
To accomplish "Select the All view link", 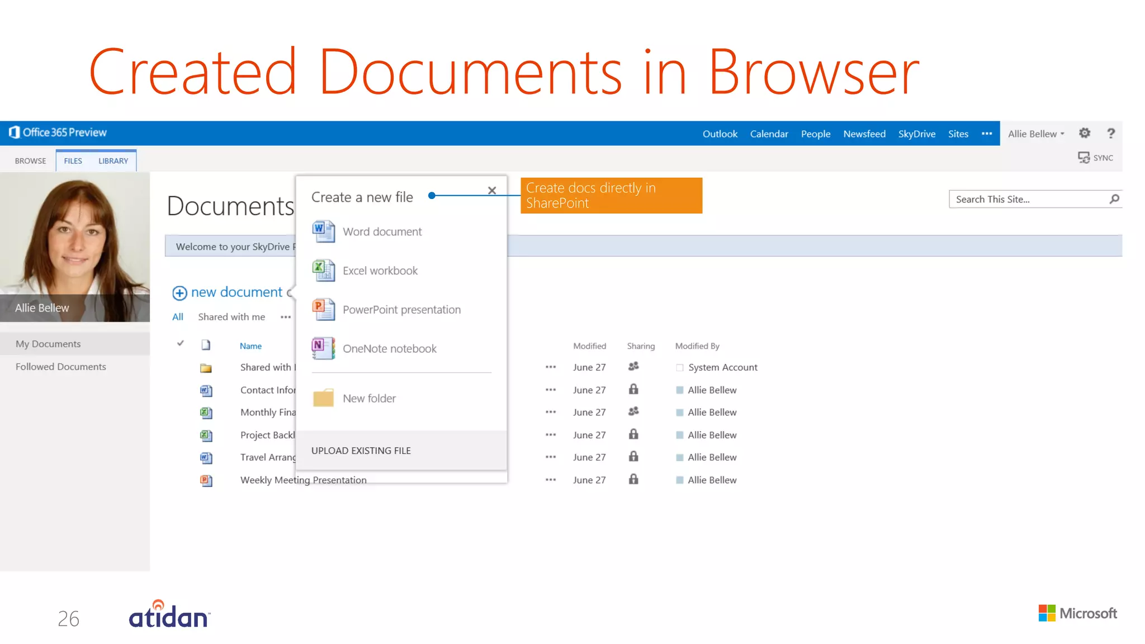I will pos(178,317).
